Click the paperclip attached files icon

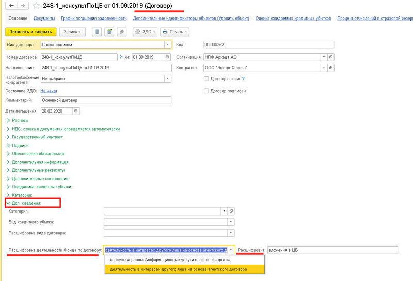tap(122, 31)
